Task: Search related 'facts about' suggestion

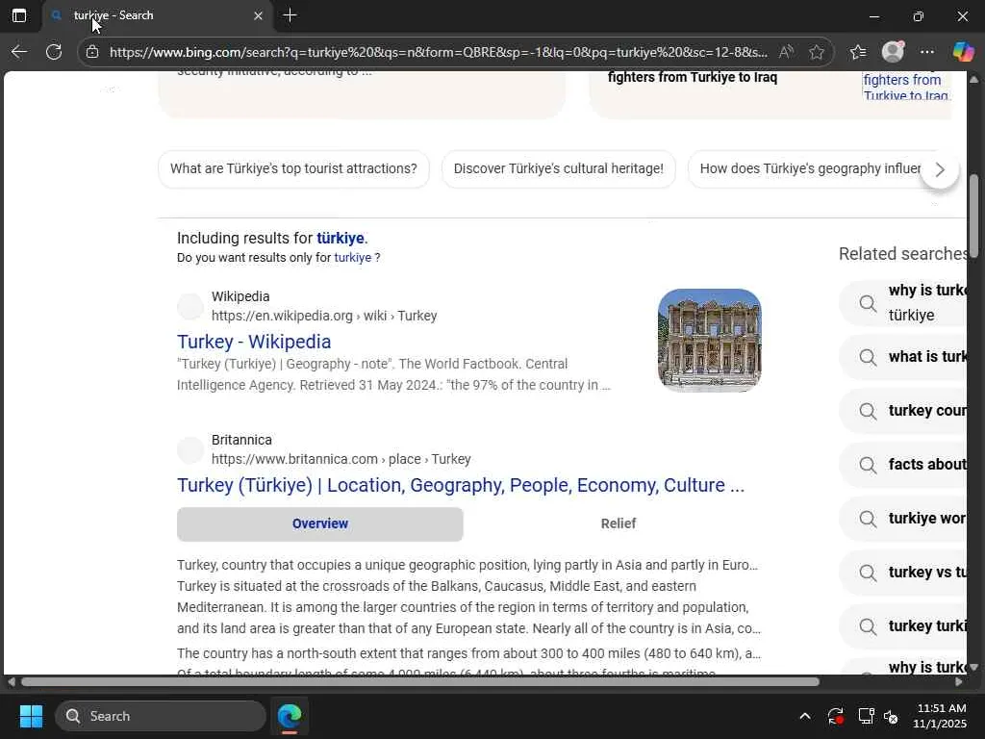Action: point(903,465)
